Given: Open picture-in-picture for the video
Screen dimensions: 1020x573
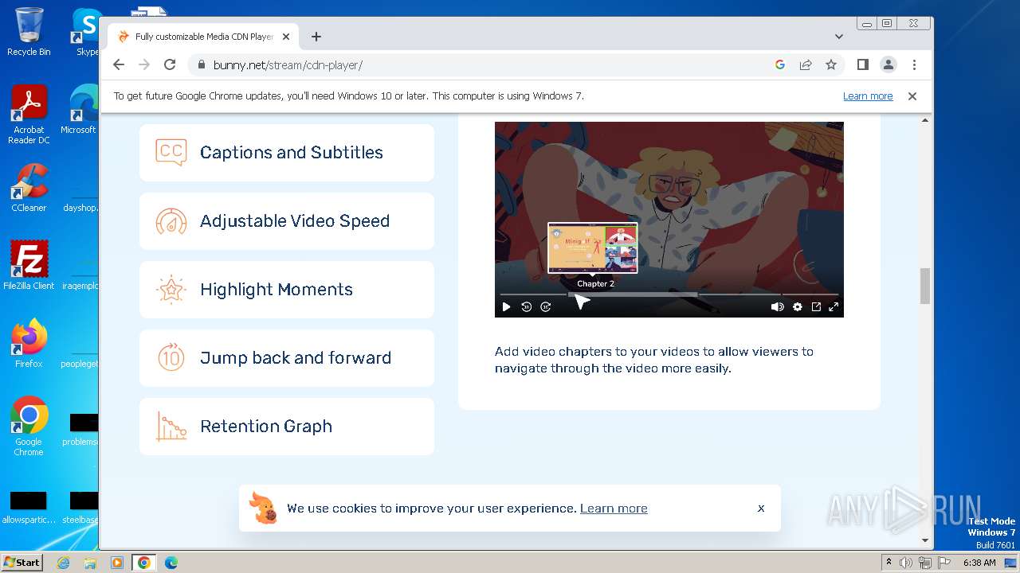Looking at the screenshot, I should pyautogui.click(x=816, y=307).
